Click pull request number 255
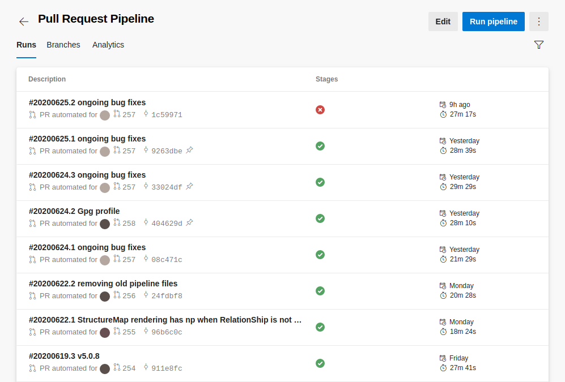The image size is (565, 382). pos(129,332)
